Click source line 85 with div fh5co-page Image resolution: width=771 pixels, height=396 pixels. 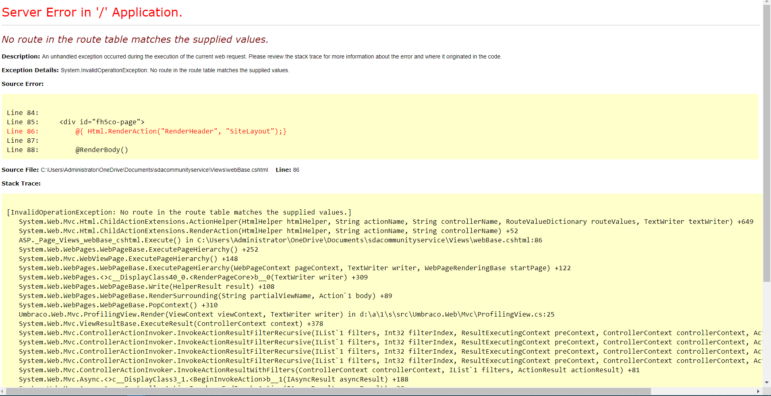[76, 122]
